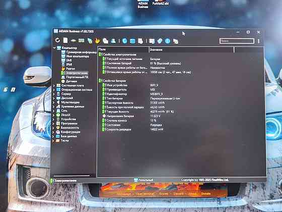Viewport: 282px width, 212px height.
Task: Click the user silhouette icon in the toolbar
Action: coord(113,41)
